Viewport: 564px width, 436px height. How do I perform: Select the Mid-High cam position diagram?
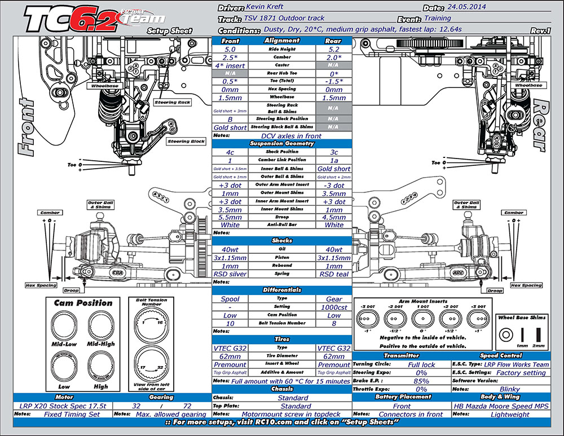click(x=101, y=326)
